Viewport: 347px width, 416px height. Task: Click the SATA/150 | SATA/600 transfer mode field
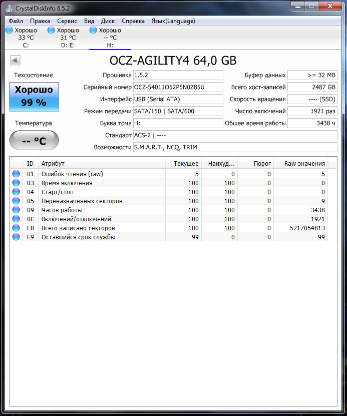178,111
